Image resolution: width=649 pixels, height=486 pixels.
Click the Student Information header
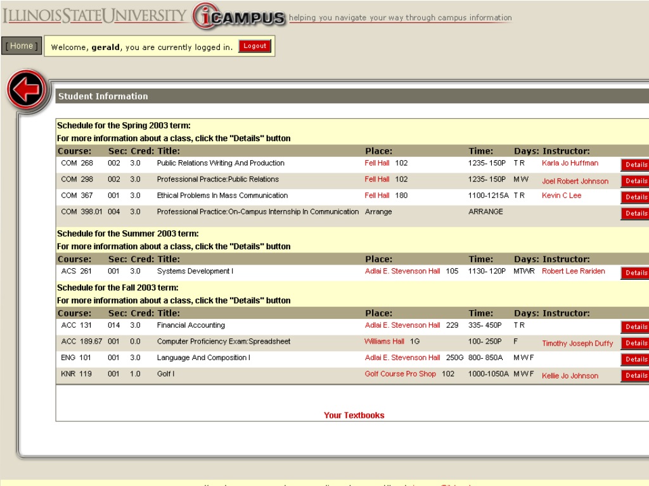(103, 96)
